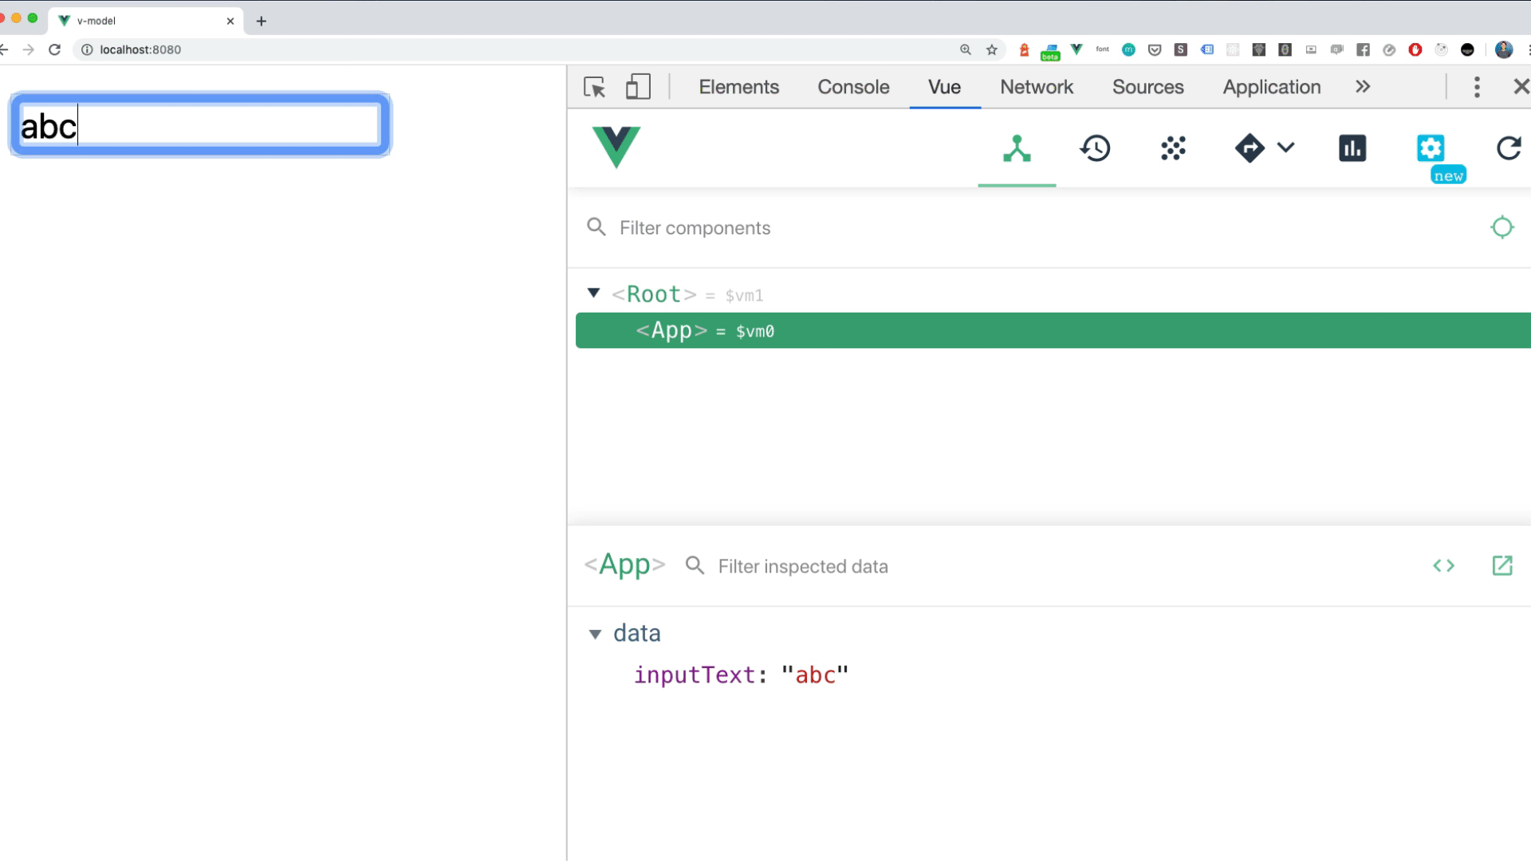Open the Routing tab diamond icon
1531x861 pixels.
[1249, 149]
